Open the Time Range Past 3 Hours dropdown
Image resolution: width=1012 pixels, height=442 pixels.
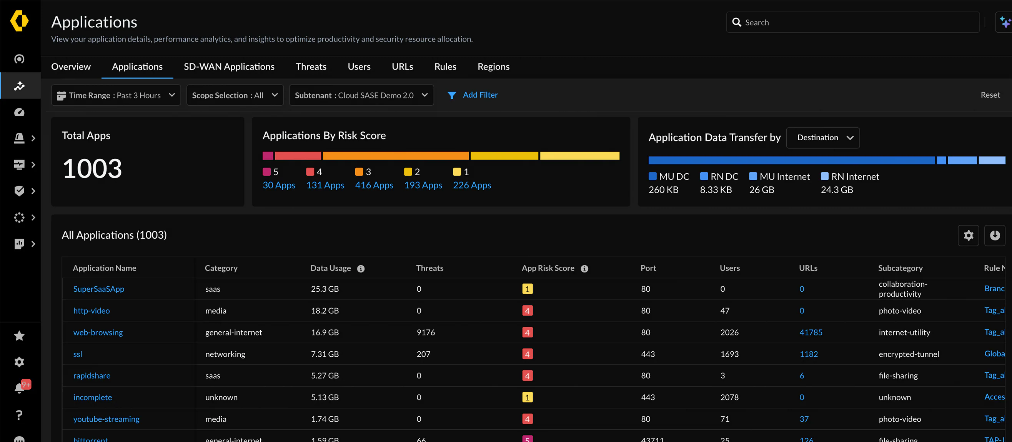click(x=116, y=95)
